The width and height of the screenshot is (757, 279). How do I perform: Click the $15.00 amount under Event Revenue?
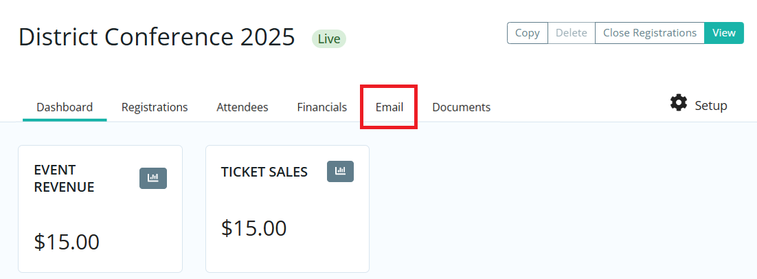coord(67,242)
